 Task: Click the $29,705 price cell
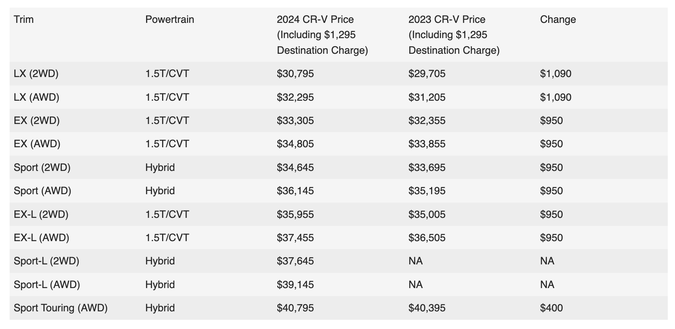click(427, 74)
